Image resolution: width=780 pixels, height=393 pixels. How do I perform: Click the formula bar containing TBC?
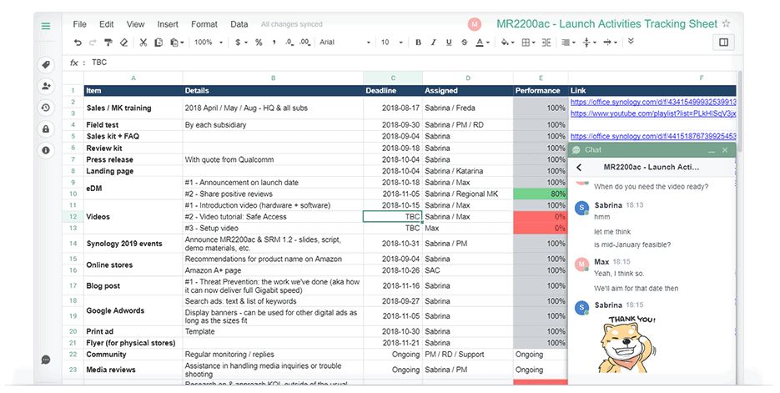pyautogui.click(x=413, y=63)
